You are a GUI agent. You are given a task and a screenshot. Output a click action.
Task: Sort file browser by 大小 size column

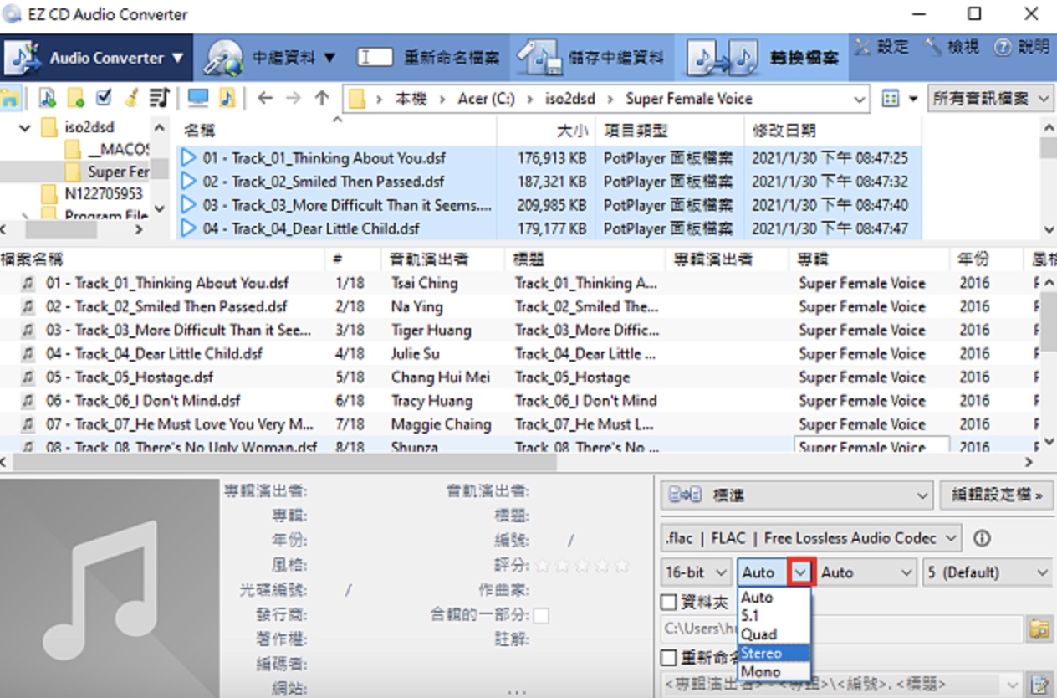click(x=545, y=131)
